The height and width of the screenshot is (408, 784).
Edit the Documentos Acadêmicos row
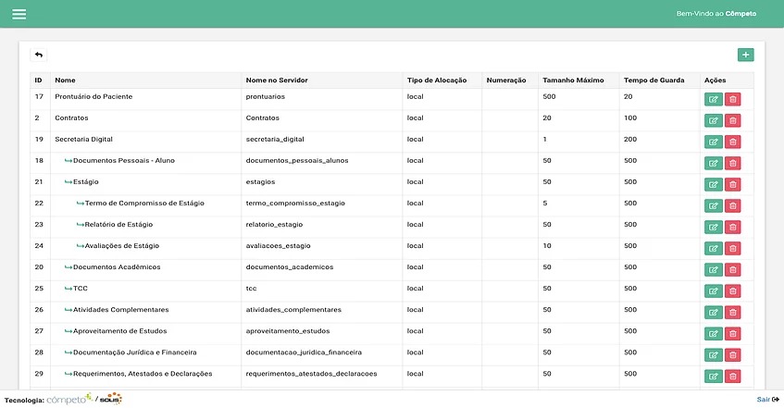[713, 269]
